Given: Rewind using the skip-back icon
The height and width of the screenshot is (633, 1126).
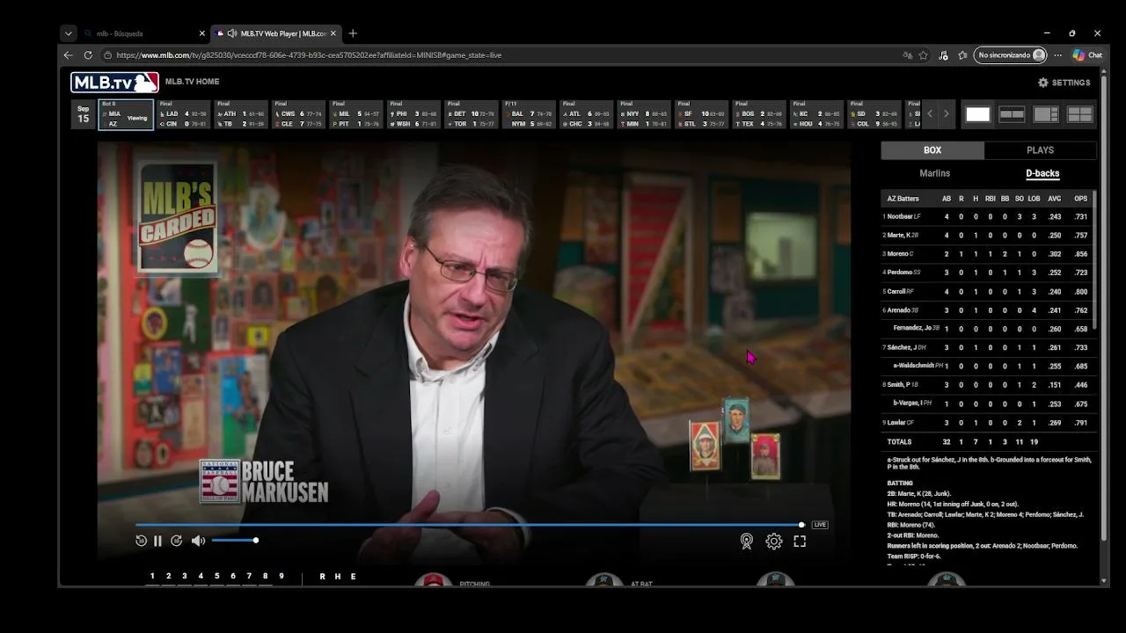Looking at the screenshot, I should [x=141, y=542].
